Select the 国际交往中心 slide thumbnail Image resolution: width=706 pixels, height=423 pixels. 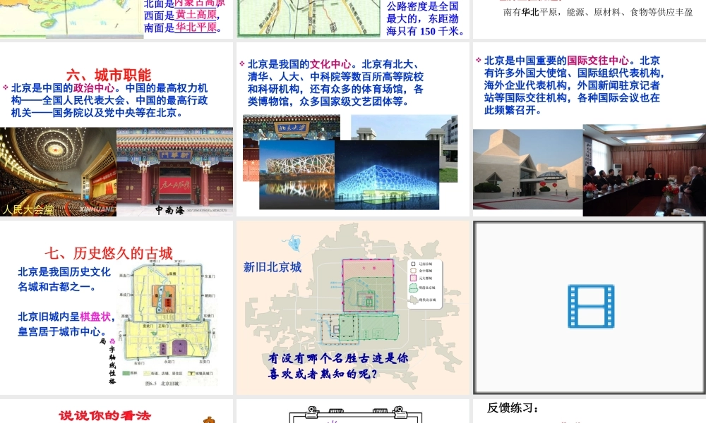pos(590,130)
